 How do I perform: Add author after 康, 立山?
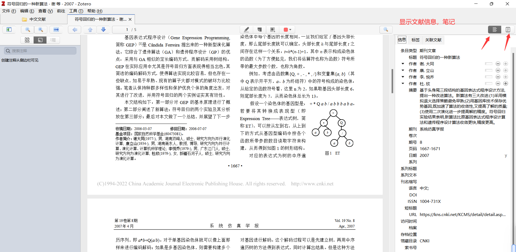pyautogui.click(x=506, y=70)
